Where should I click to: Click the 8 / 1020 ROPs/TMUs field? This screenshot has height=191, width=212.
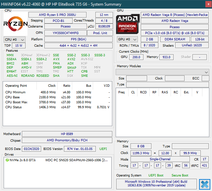click(149, 45)
